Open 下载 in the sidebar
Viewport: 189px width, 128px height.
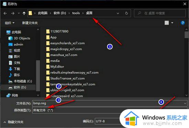(x=14, y=69)
